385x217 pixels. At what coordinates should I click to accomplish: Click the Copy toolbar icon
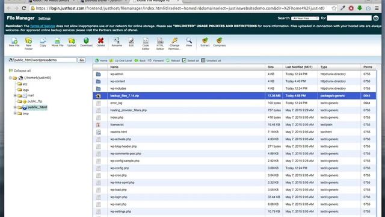coord(43,42)
